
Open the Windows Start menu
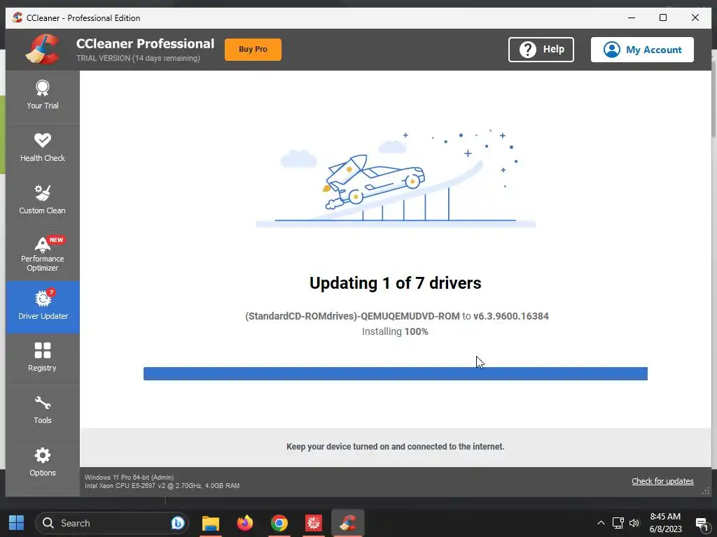point(17,523)
